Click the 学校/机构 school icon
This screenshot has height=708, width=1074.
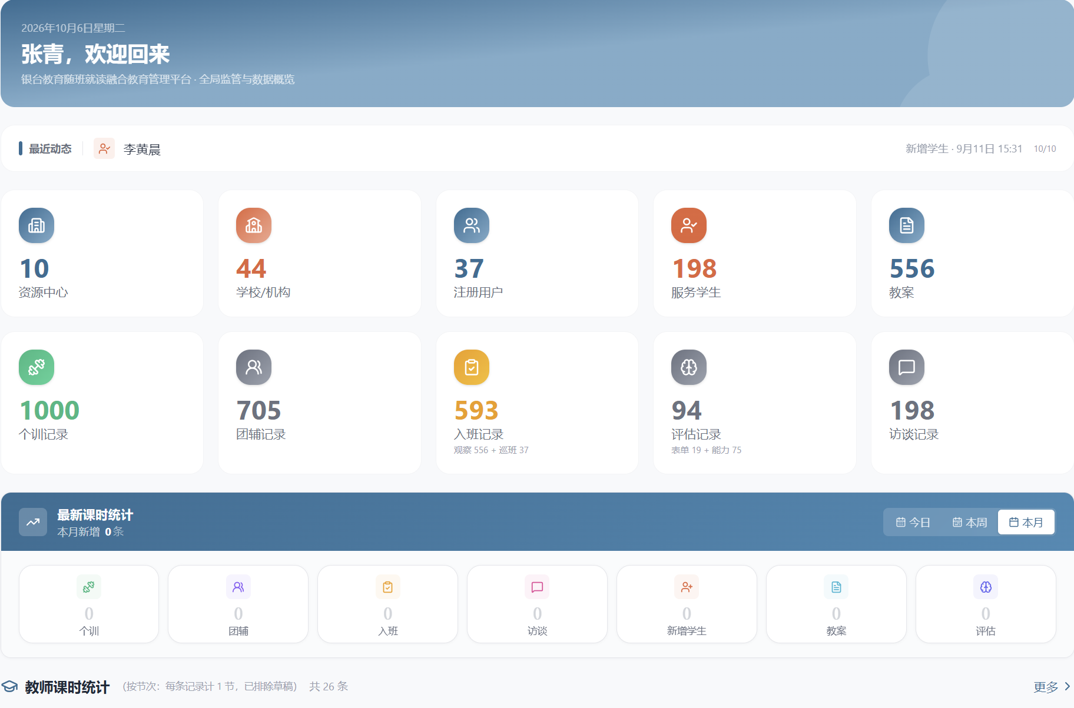coord(254,225)
